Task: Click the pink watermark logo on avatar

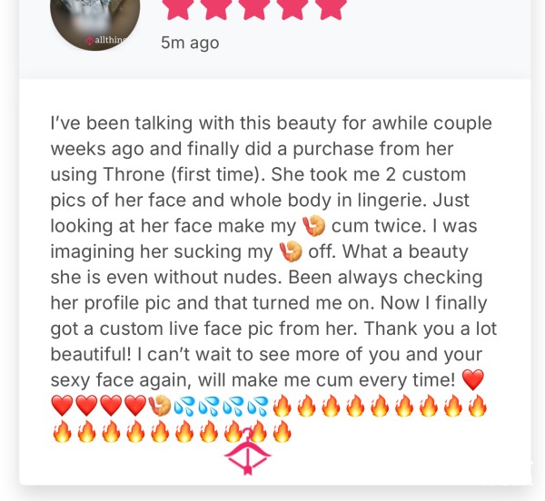Action: [89, 40]
